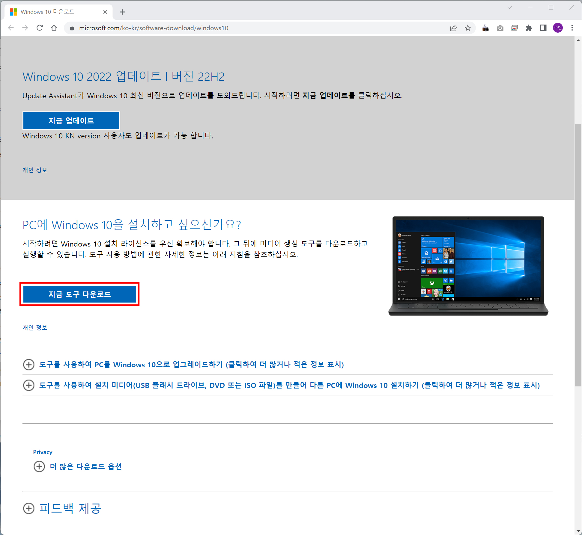Open the purple profile avatar

(557, 28)
